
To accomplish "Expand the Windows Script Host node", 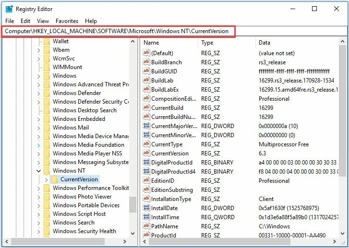I will pos(39,214).
